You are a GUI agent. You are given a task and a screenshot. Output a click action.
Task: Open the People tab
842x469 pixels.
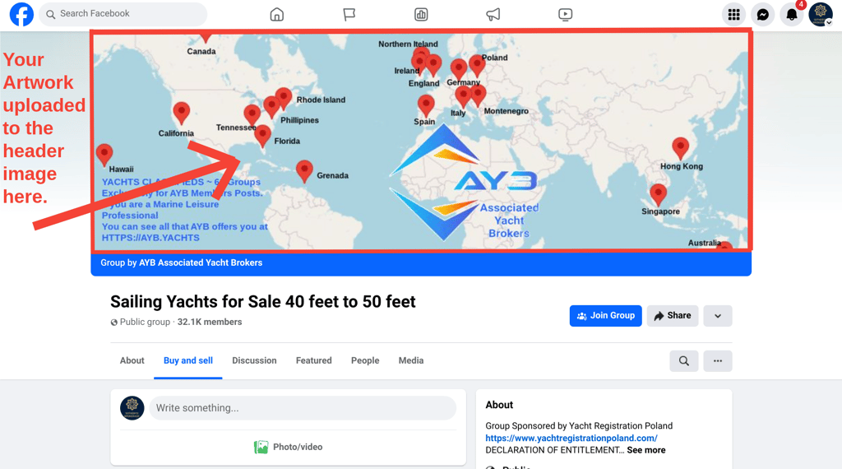[x=365, y=360]
